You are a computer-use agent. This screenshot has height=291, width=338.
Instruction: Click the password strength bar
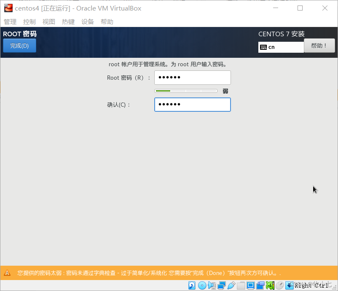point(186,91)
